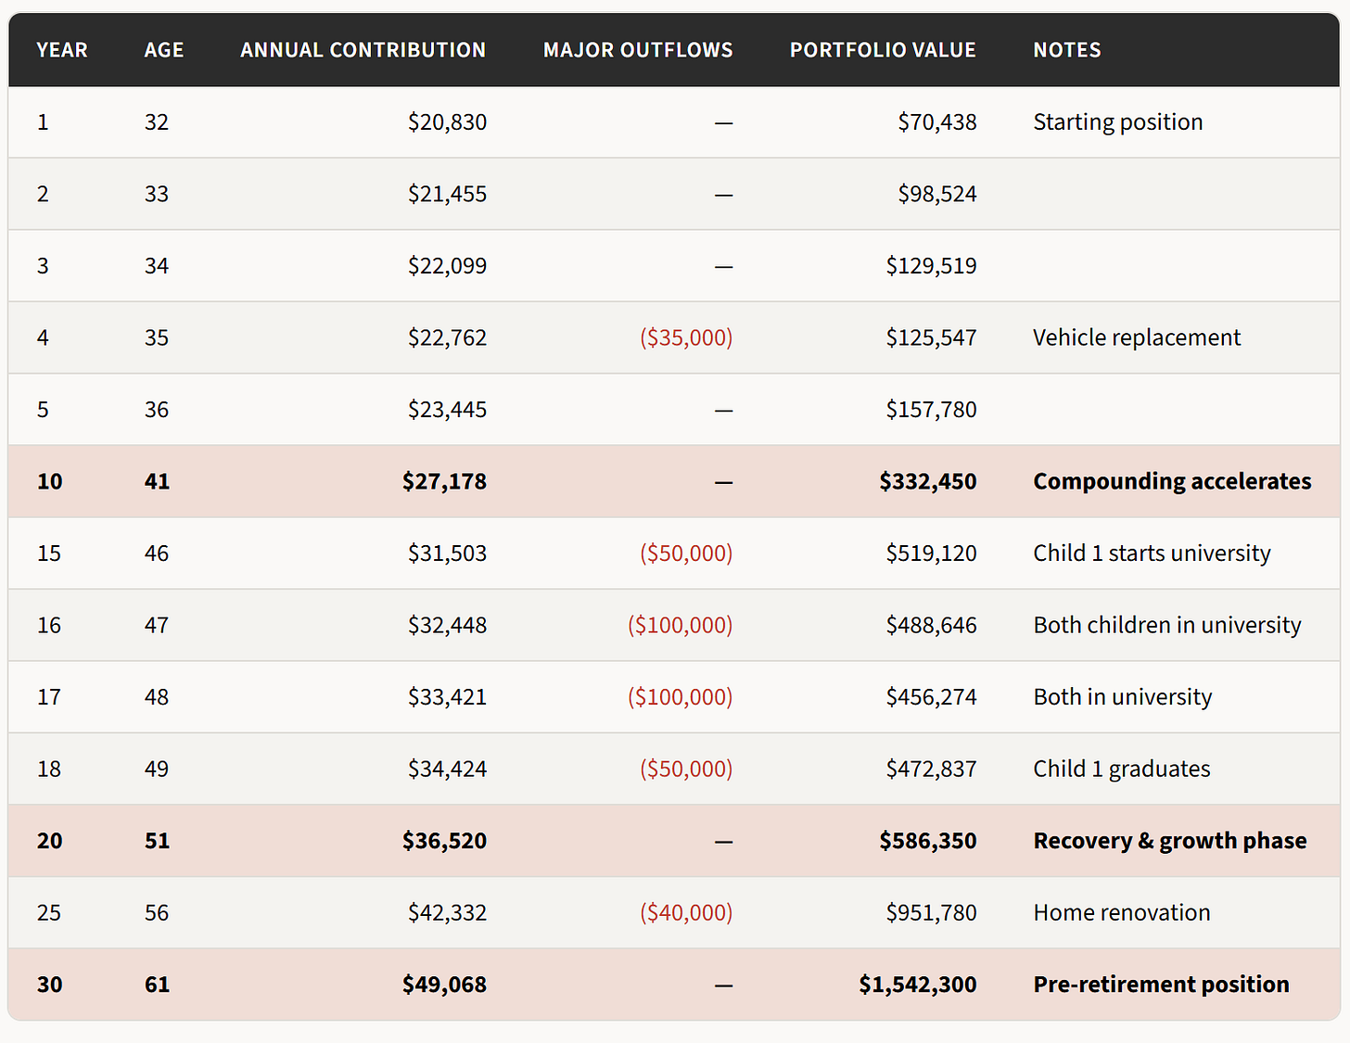Click the Notes column header
1350x1043 pixels.
click(1067, 50)
